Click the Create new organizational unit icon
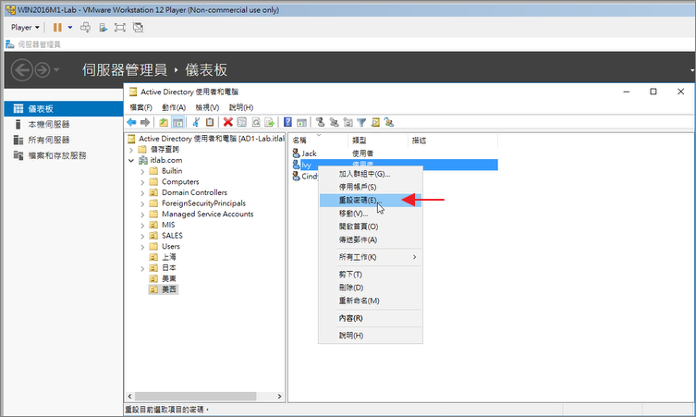 (x=348, y=122)
